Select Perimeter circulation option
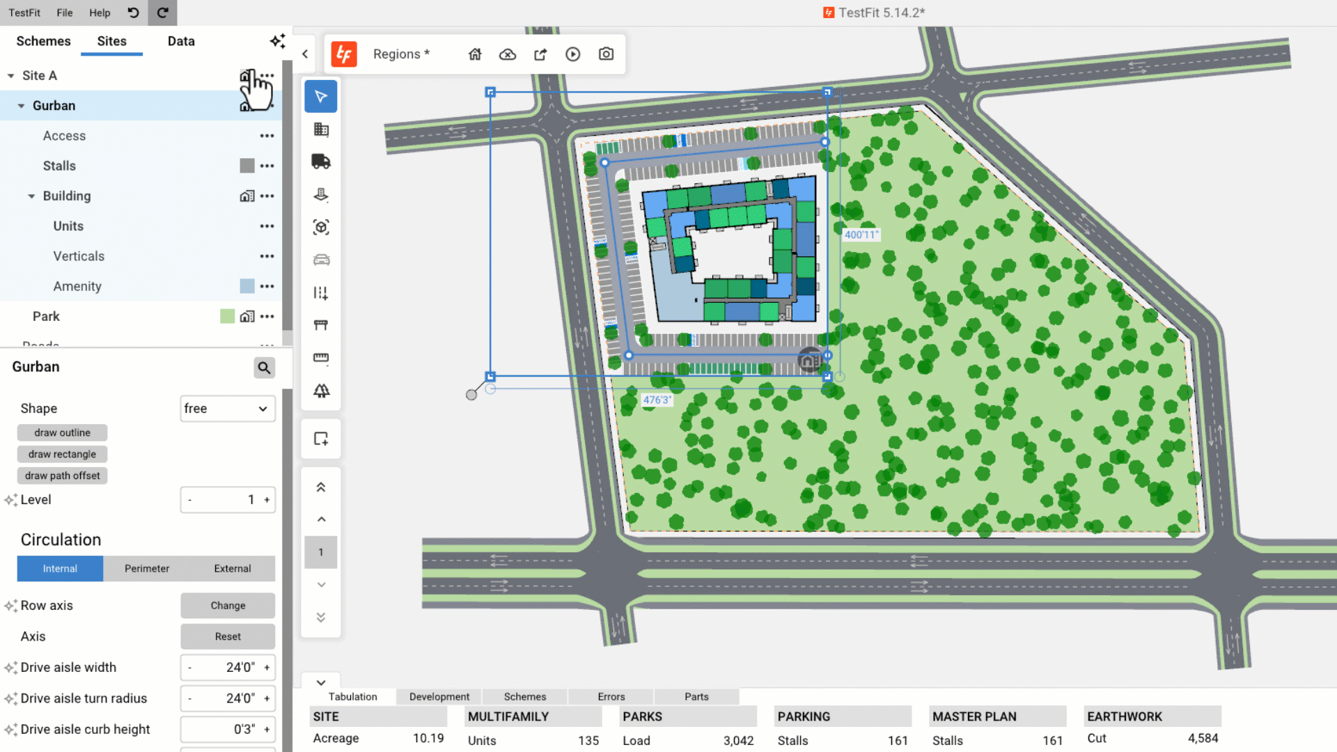Viewport: 1337px width, 752px height. [146, 568]
